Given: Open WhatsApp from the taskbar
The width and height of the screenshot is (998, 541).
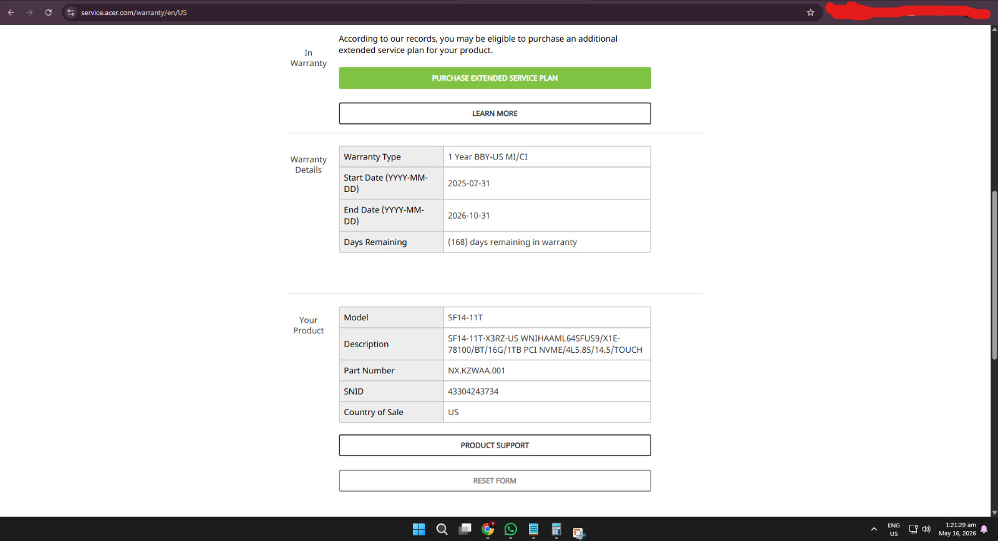Looking at the screenshot, I should pyautogui.click(x=511, y=529).
